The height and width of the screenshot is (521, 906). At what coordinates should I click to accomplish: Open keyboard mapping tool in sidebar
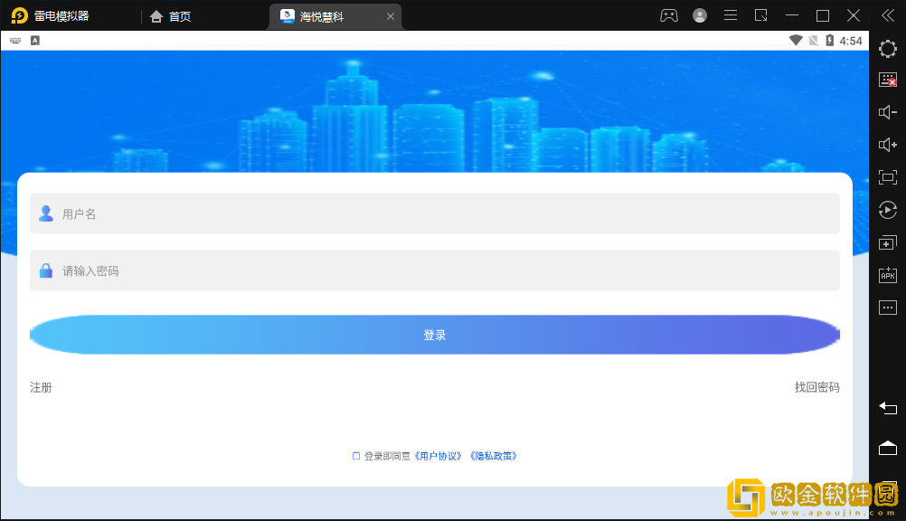click(887, 81)
